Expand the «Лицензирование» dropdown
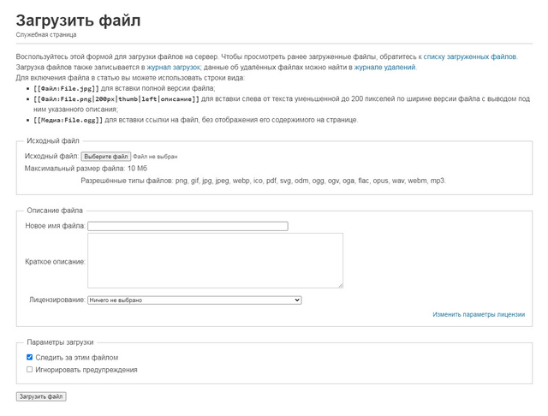 [x=194, y=300]
